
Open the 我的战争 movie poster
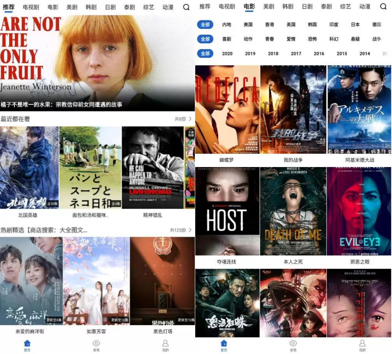[293, 109]
